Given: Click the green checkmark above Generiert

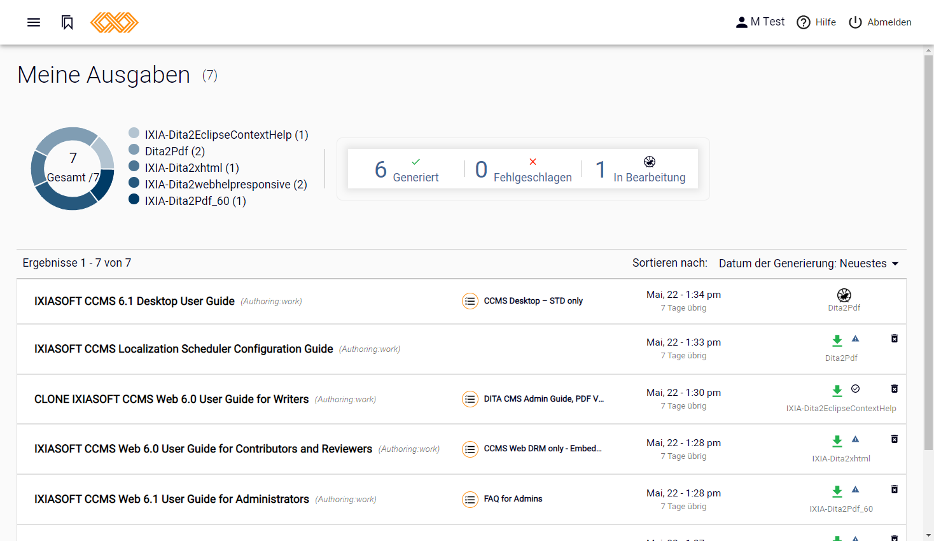Looking at the screenshot, I should (415, 162).
